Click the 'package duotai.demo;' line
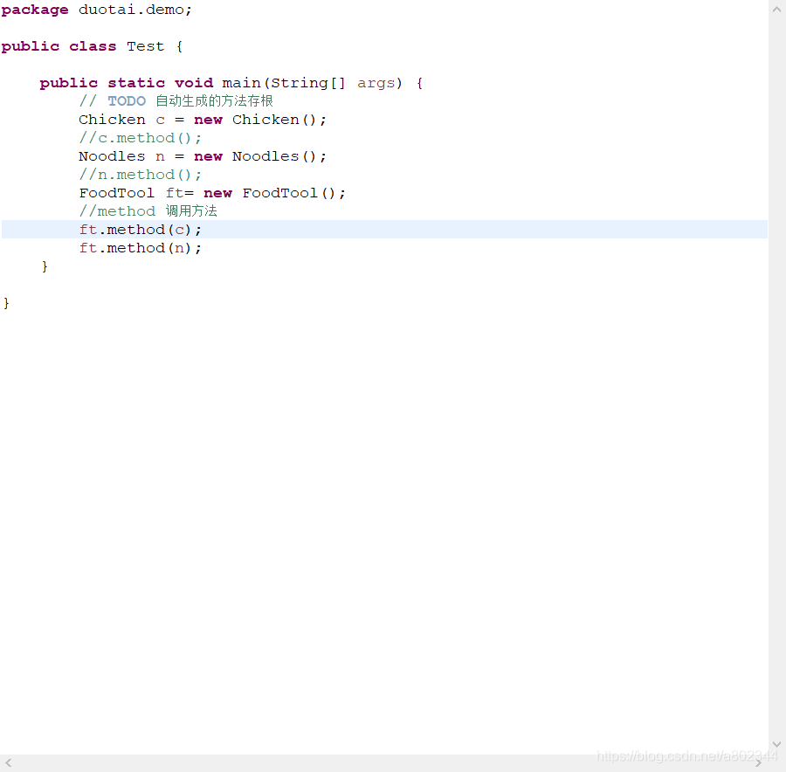Screen dimensions: 786x772 (97, 10)
